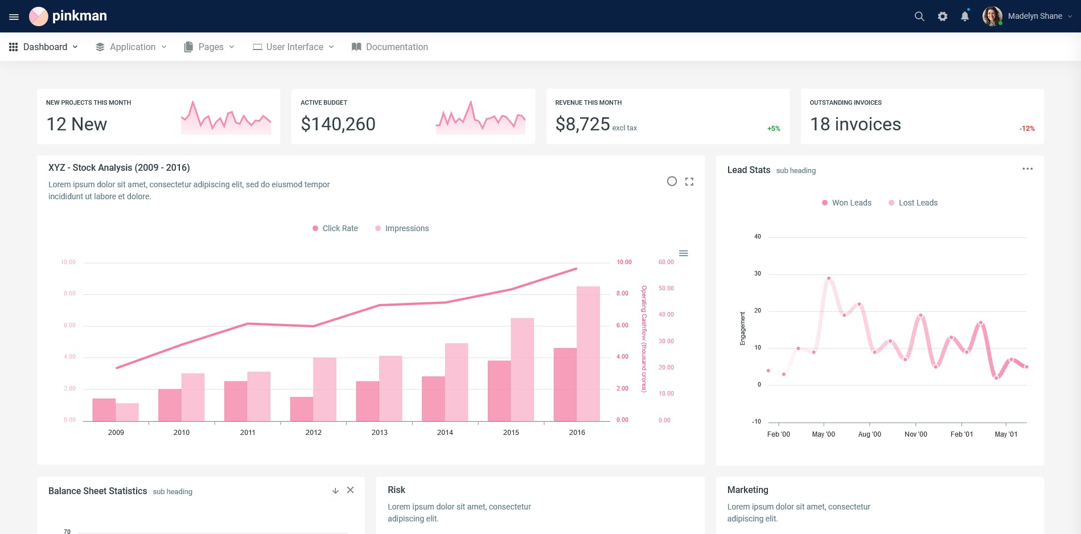Toggle the Lost Leads legend entry
1081x534 pixels.
point(913,203)
